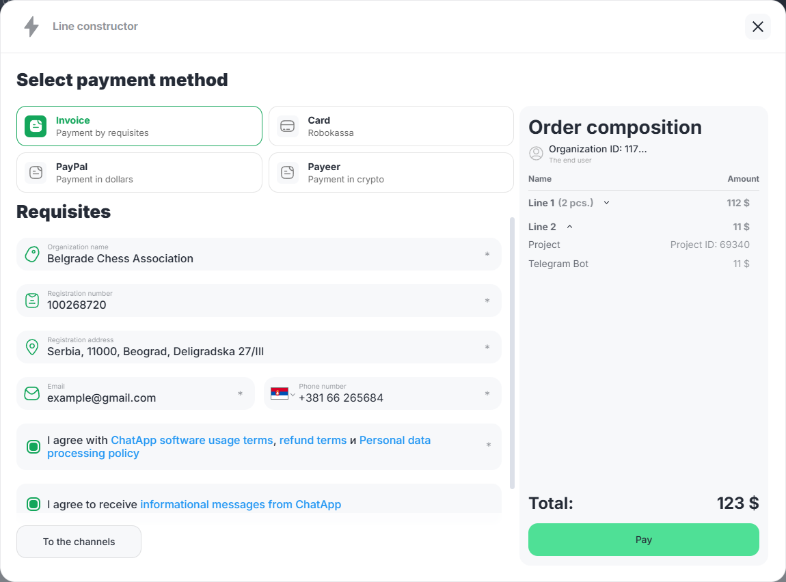Click the PayPal payment icon

36,172
